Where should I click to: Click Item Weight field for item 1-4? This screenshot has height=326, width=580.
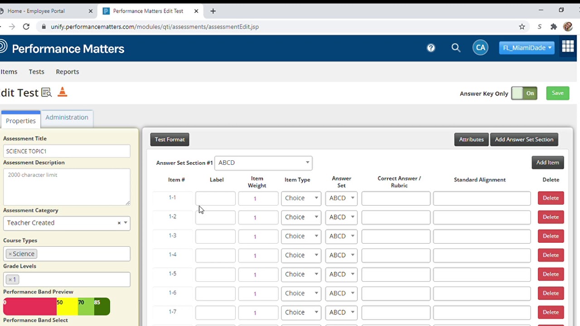coord(258,255)
